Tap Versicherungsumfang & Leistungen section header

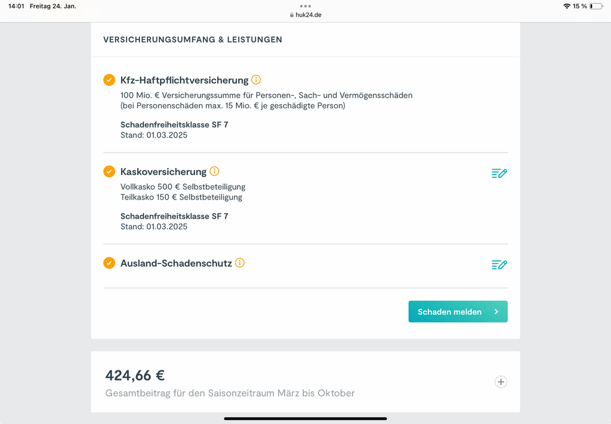tap(193, 40)
